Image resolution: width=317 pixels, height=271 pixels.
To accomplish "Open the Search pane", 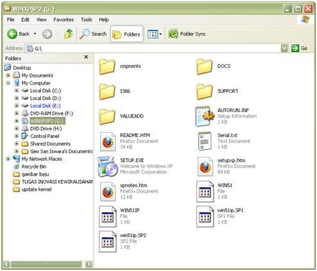I will coord(93,34).
